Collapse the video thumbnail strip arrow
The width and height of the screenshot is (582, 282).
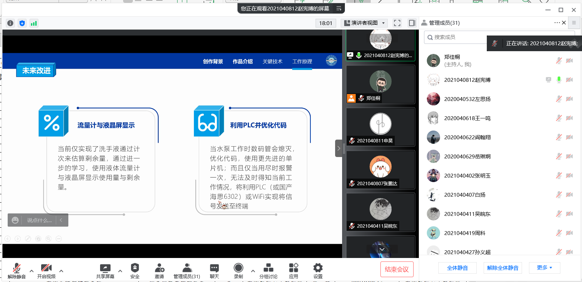click(x=339, y=148)
